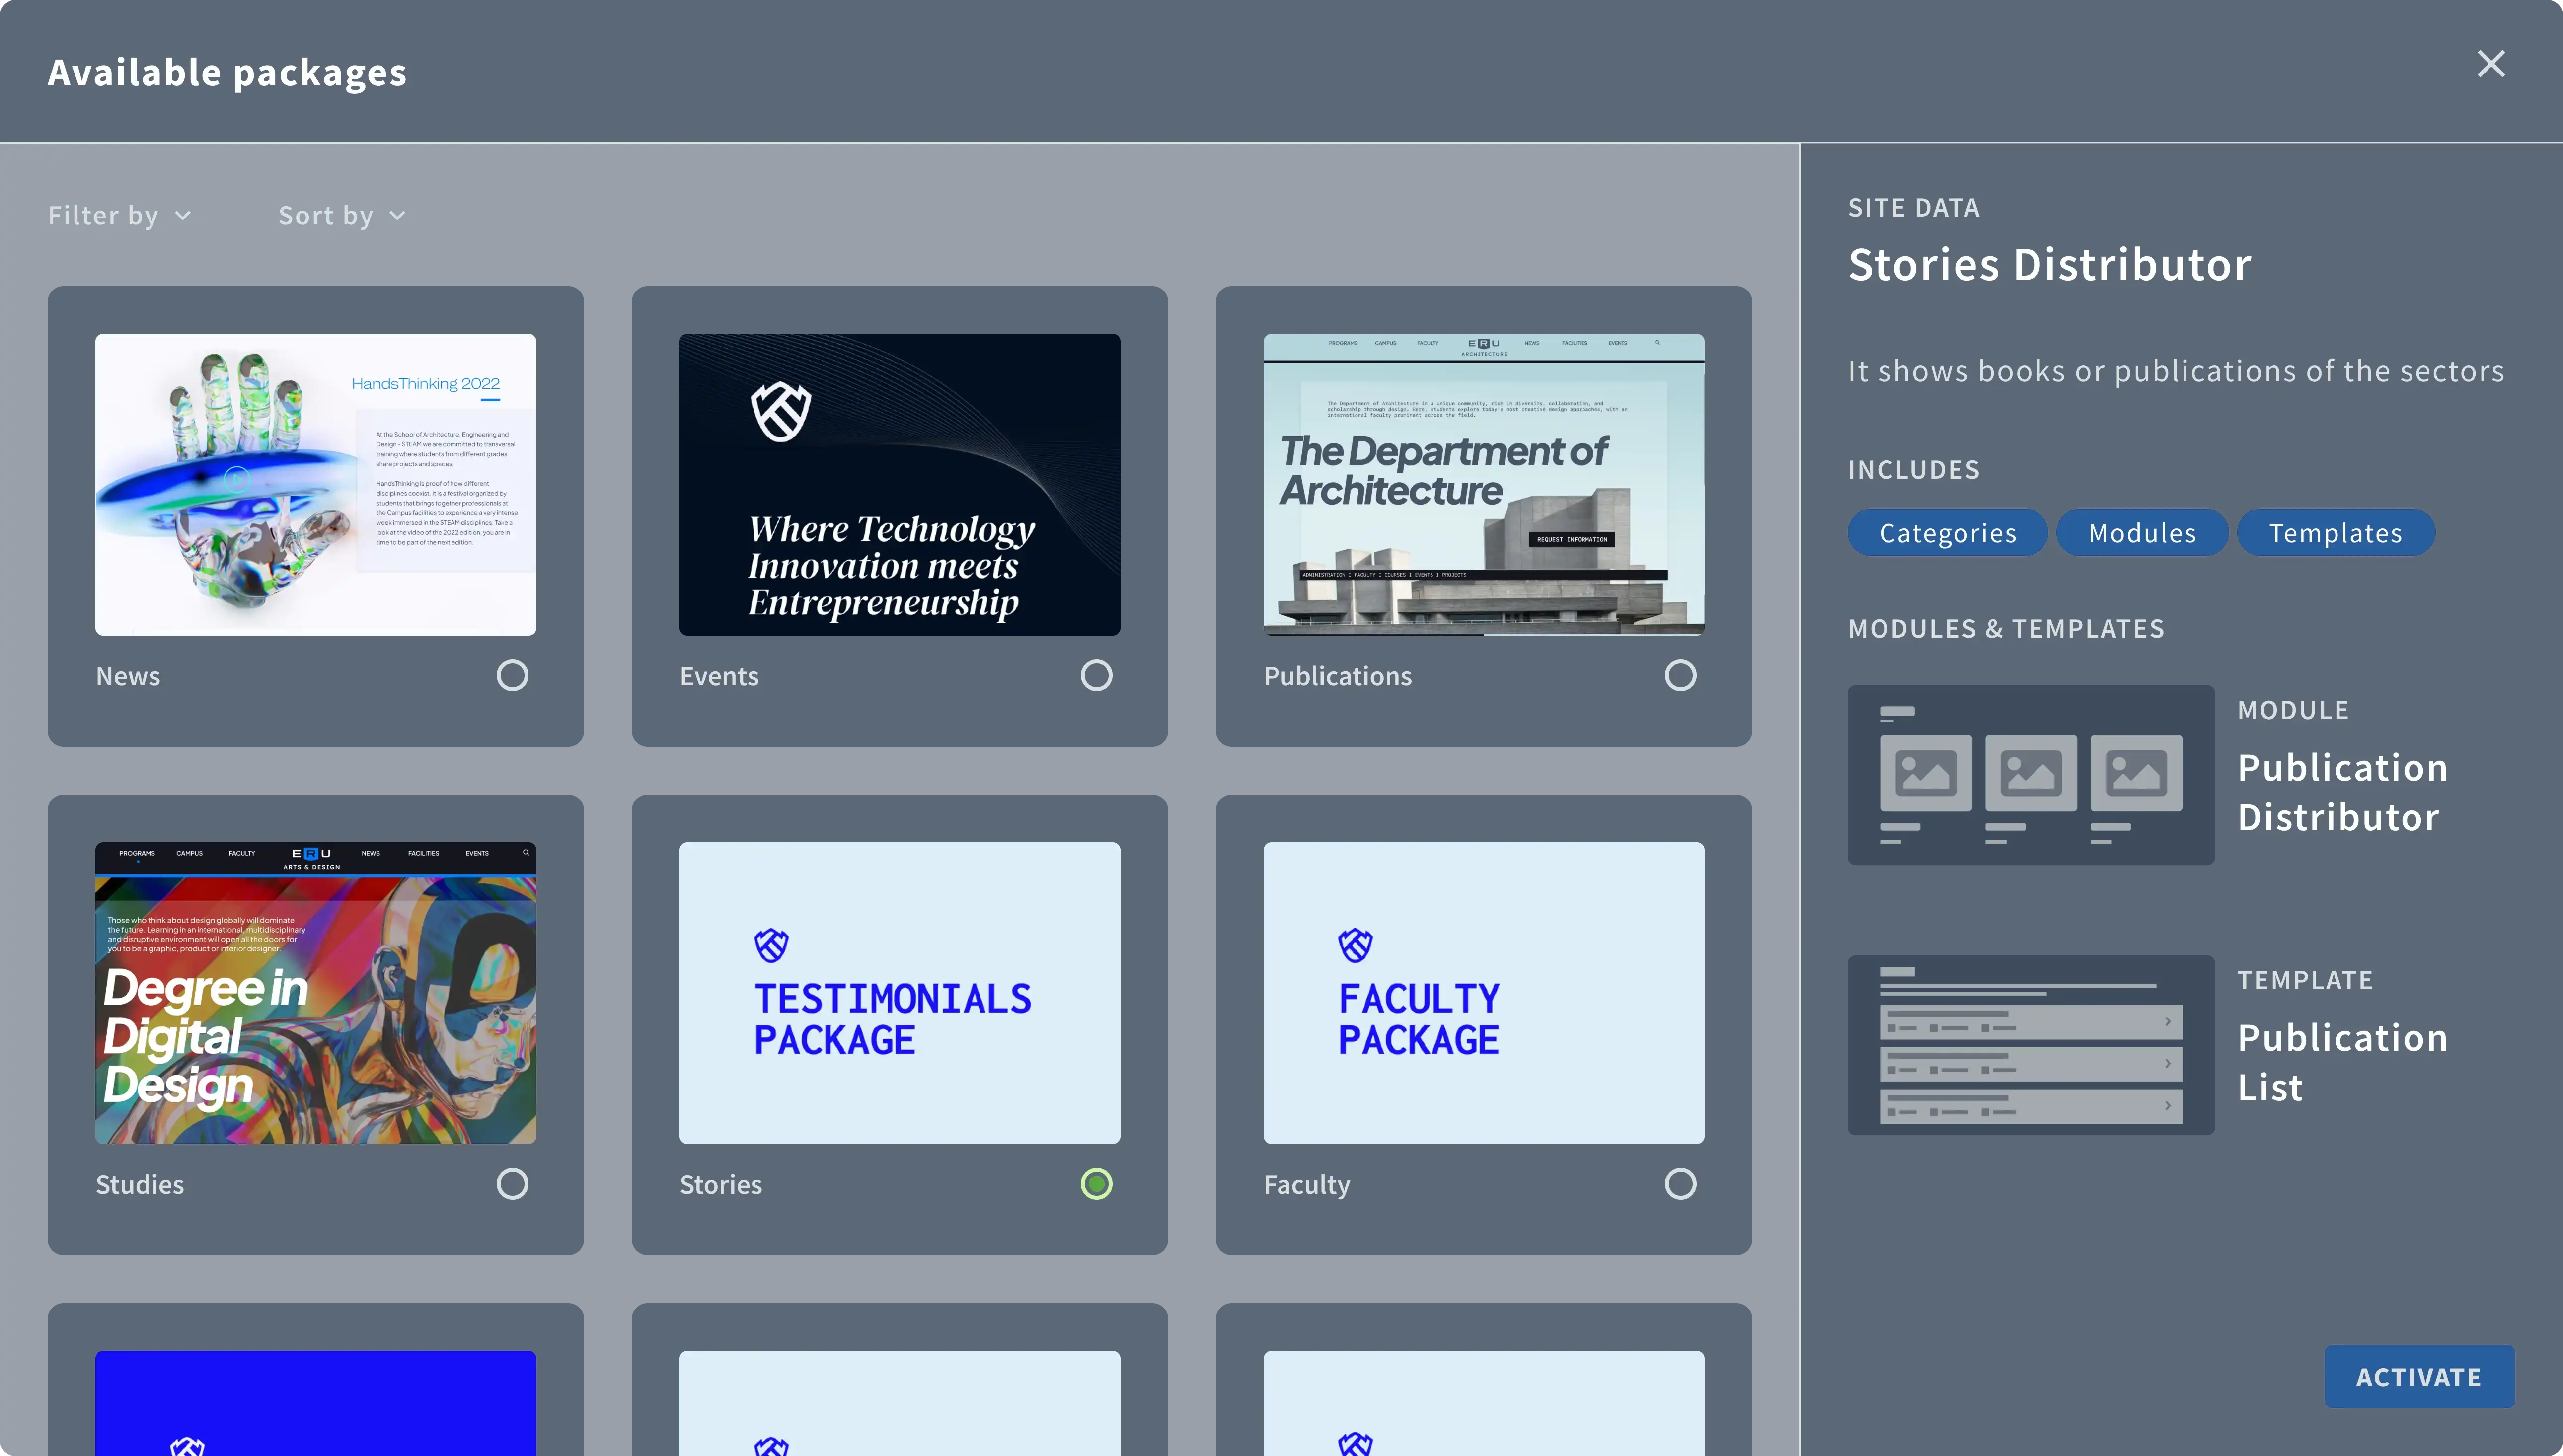Viewport: 2563px width, 1456px height.
Task: Open the Filter by dropdown
Action: coord(119,216)
